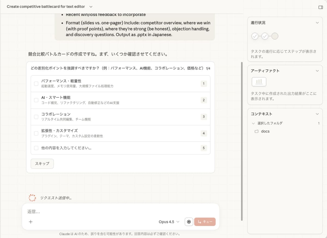Collapse the コンテキスト panel
Image resolution: width=327 pixels, height=238 pixels.
coord(317,114)
